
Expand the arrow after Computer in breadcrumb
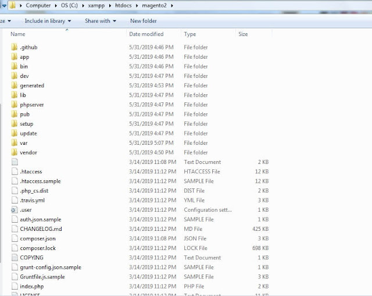click(56, 5)
